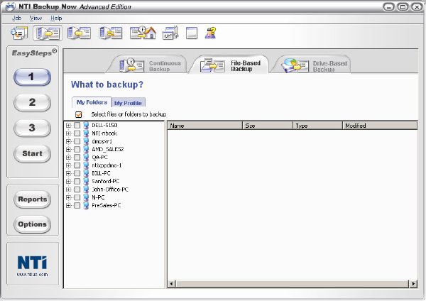Image resolution: width=426 pixels, height=301 pixels.
Task: Open the tools toolbar icon with wrench
Action: pyautogui.click(x=170, y=33)
